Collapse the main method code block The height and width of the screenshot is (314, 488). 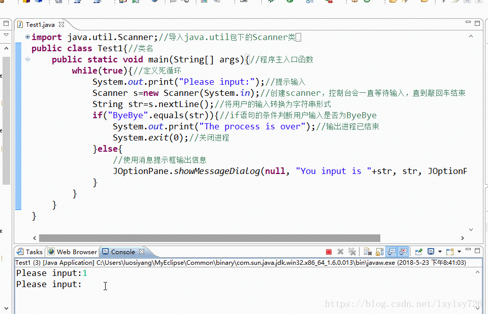click(x=27, y=59)
